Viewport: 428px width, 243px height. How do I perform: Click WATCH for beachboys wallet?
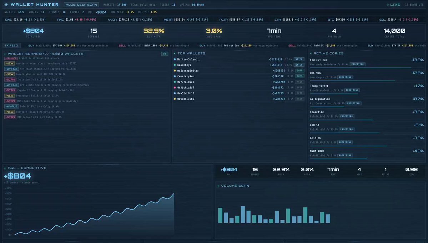pos(299,65)
